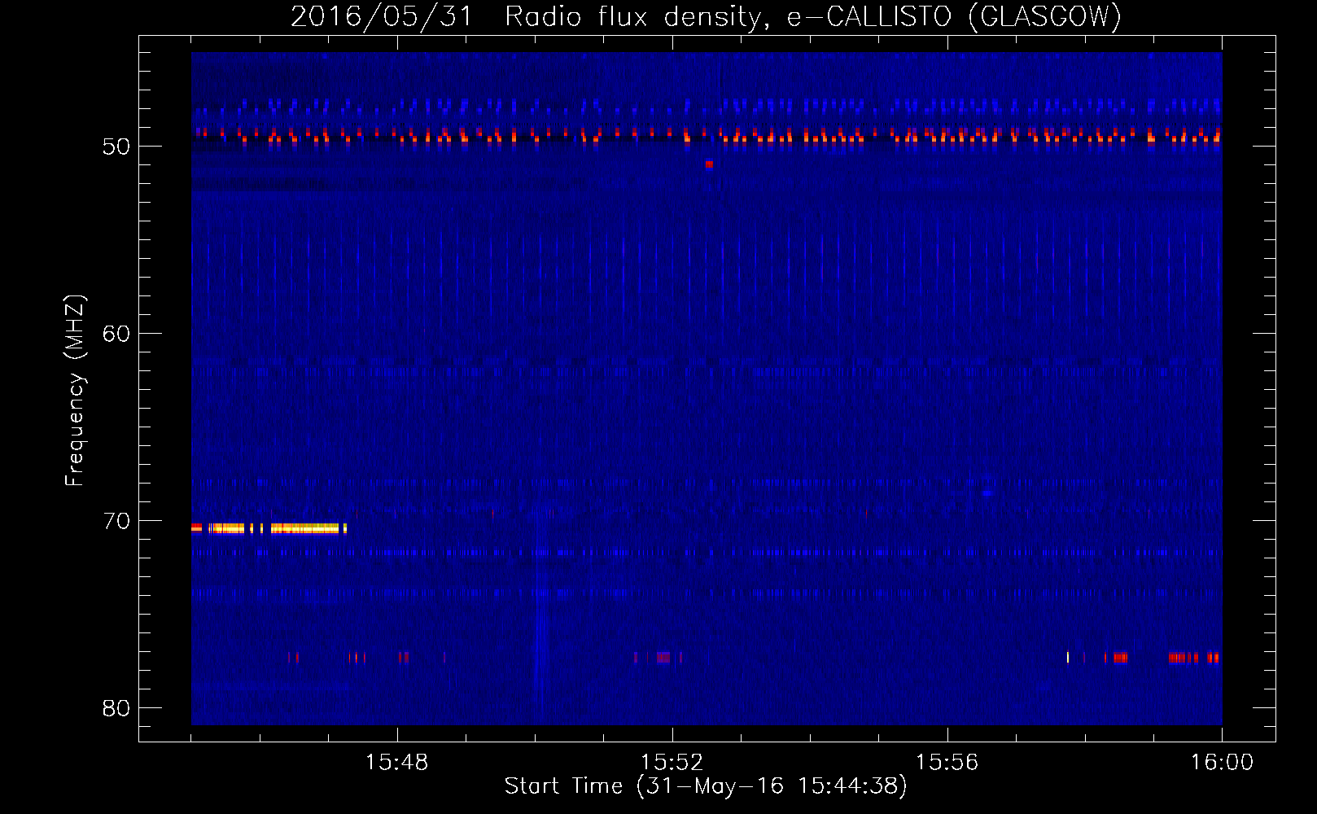Click the 'Frequency (MHZ)' y-axis label
This screenshot has height=814, width=1317.
[x=74, y=391]
